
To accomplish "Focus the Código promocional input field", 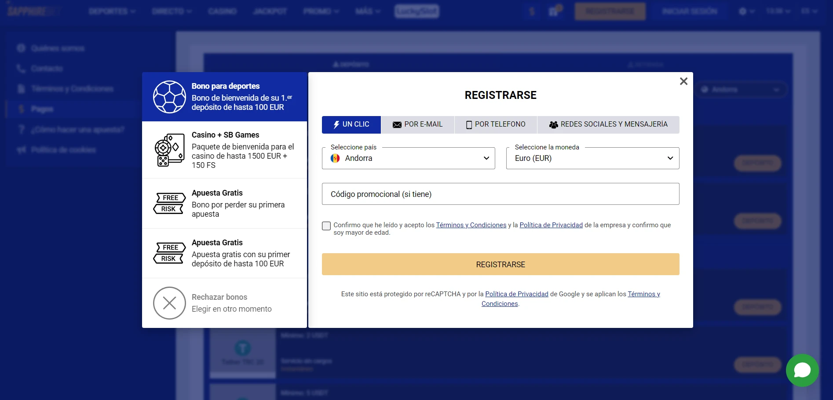I will [x=501, y=194].
